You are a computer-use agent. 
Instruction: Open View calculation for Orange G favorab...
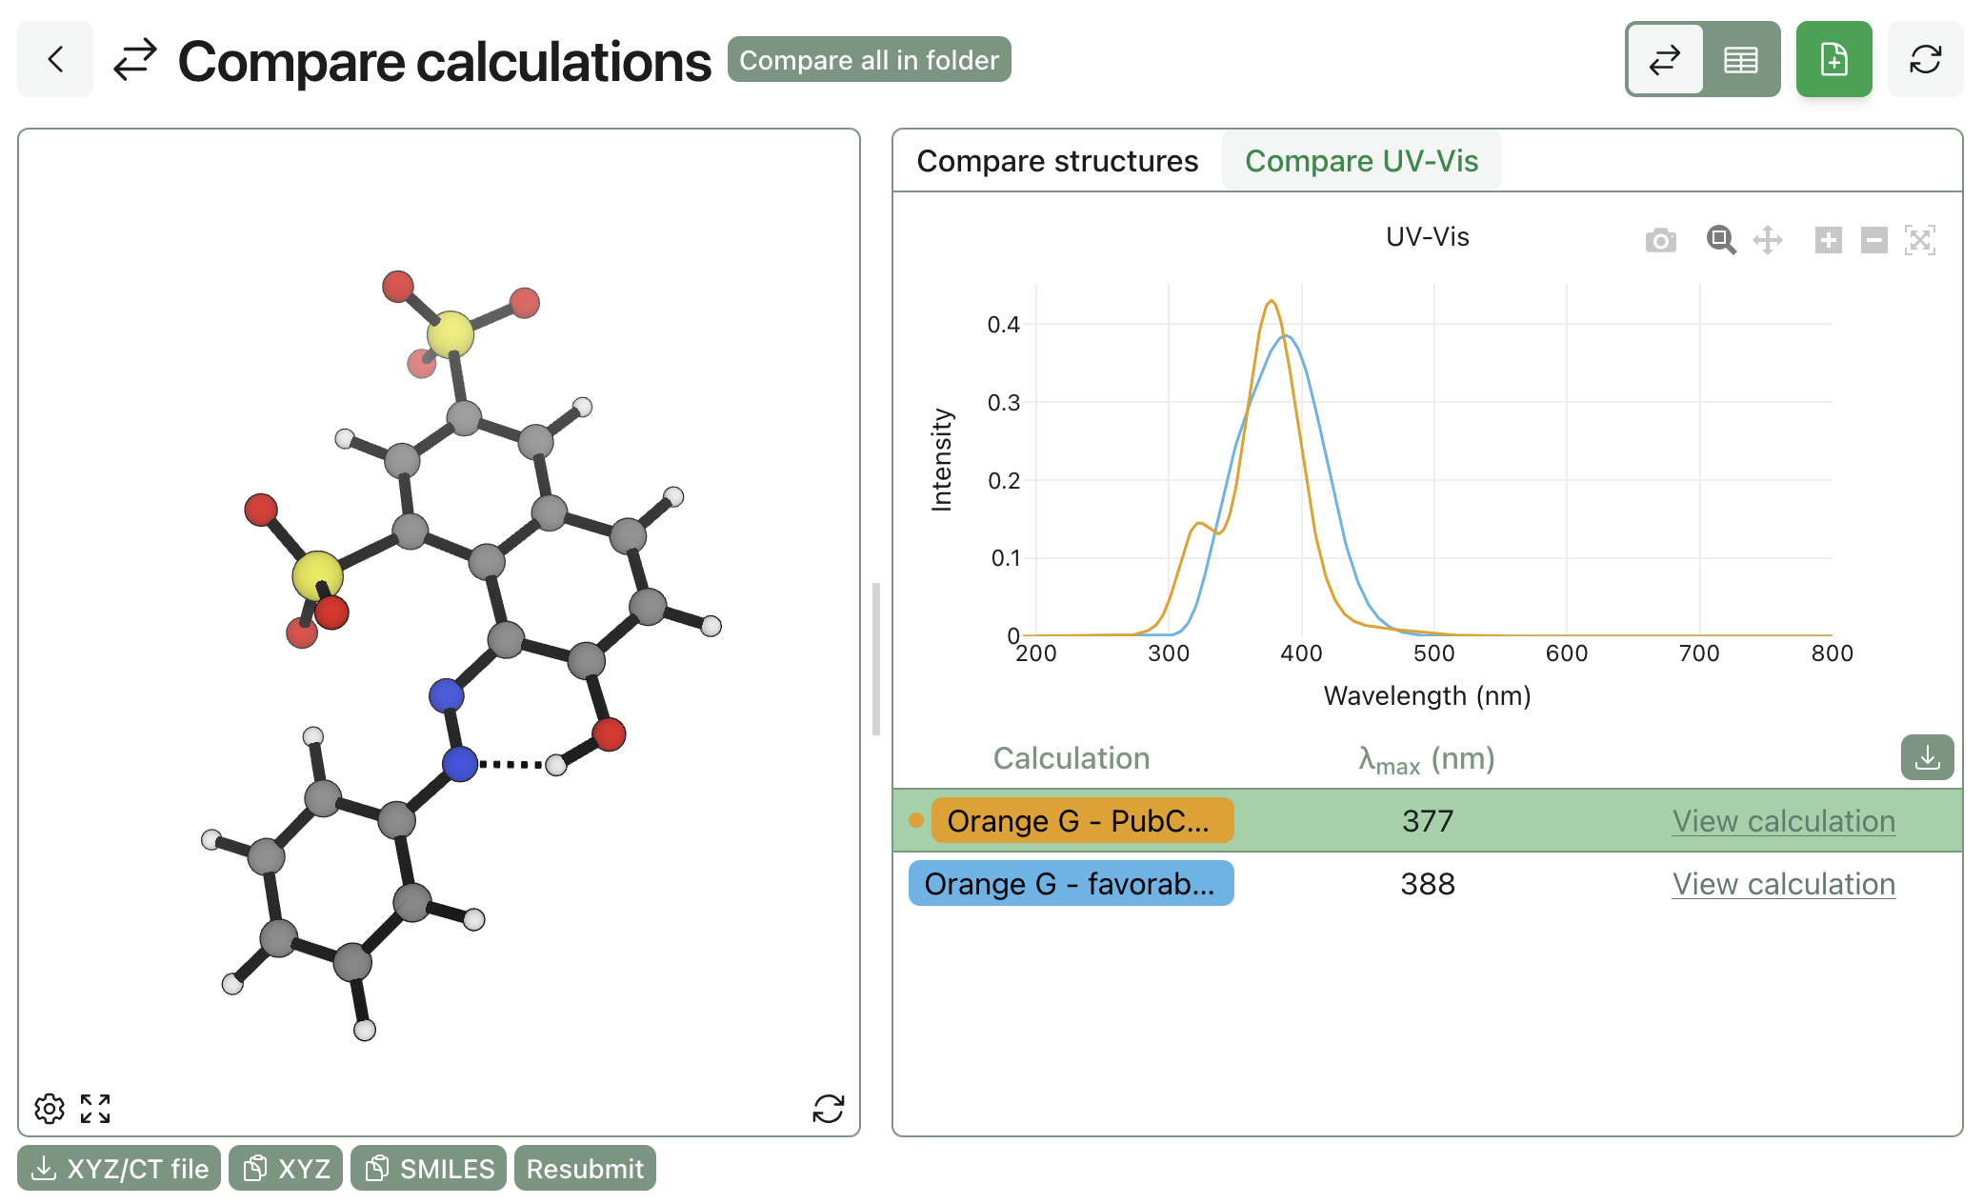pos(1783,884)
